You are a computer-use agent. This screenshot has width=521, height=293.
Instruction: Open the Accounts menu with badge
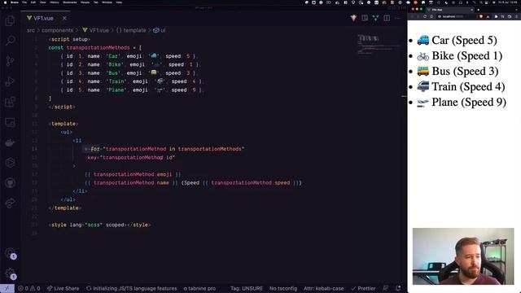[10, 253]
